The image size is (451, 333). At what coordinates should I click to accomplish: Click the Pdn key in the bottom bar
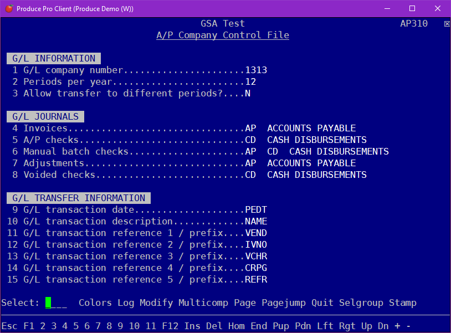pos(303,326)
